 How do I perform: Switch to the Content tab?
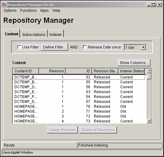(11, 34)
